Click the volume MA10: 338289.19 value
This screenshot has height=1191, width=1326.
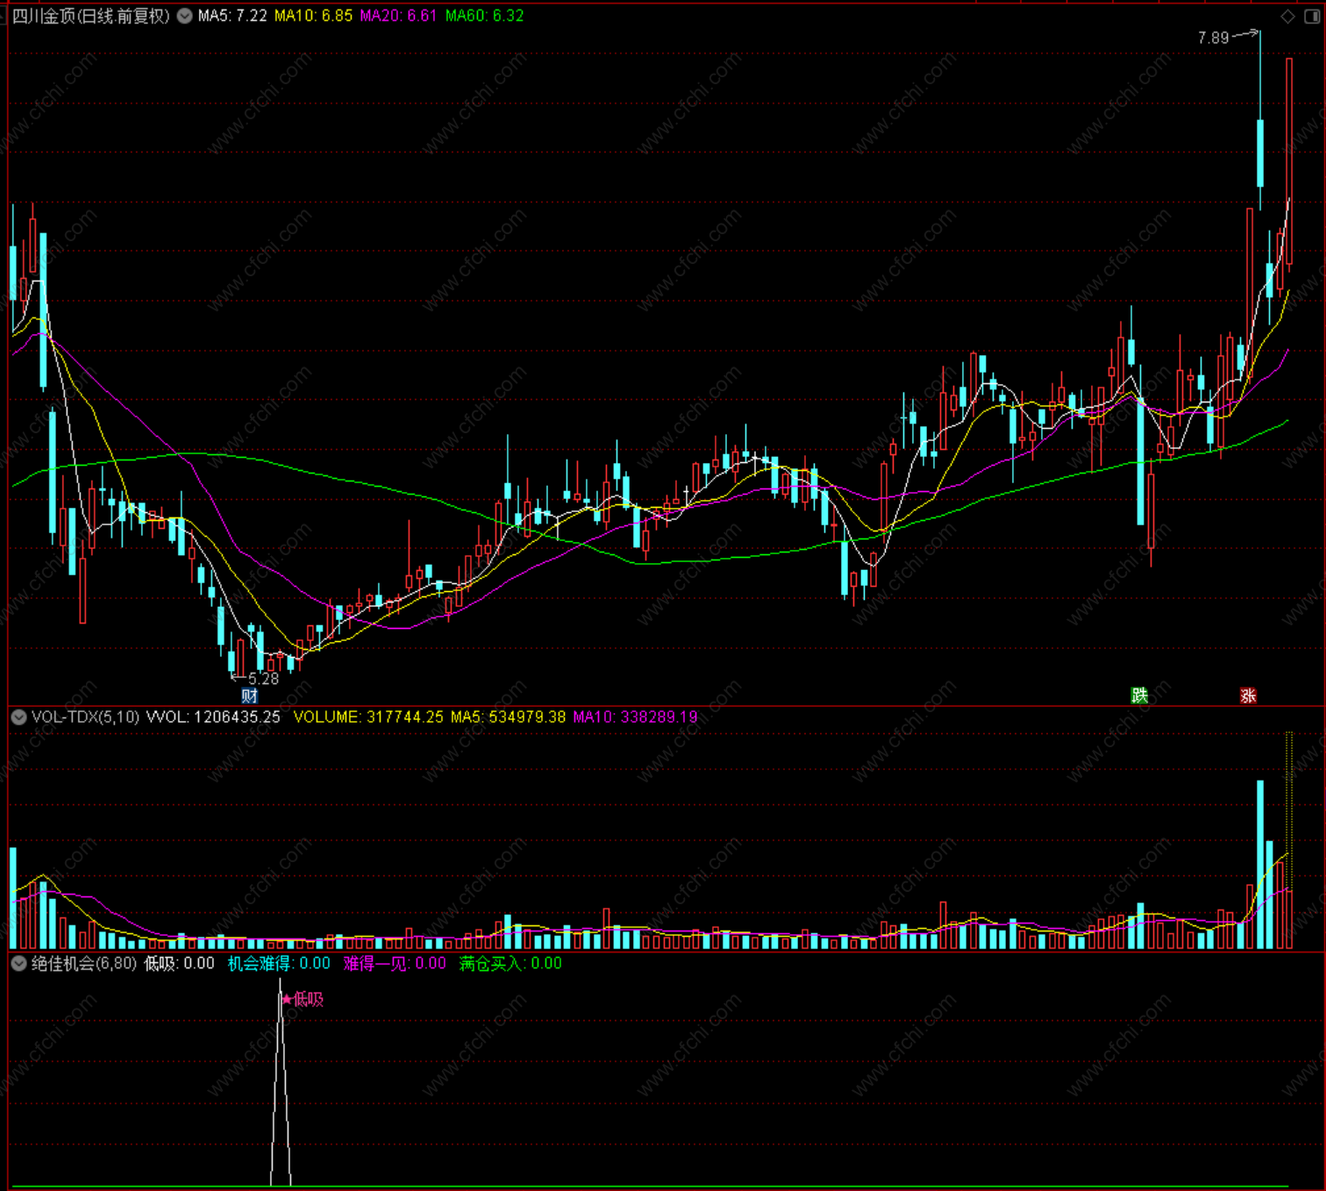pyautogui.click(x=635, y=717)
